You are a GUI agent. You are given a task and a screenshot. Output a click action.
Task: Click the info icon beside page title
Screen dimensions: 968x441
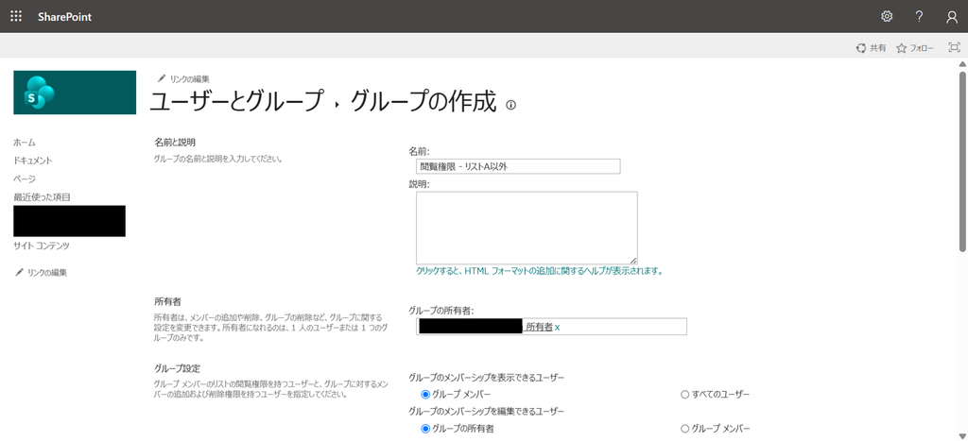510,105
